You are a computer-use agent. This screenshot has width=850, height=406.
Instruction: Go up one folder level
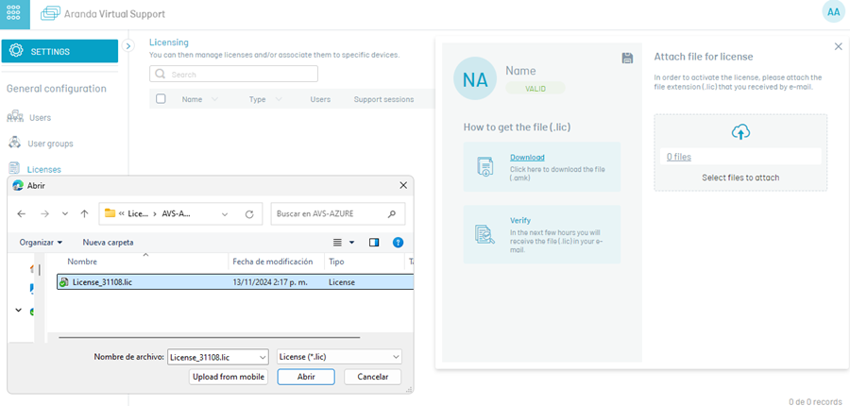coord(85,214)
